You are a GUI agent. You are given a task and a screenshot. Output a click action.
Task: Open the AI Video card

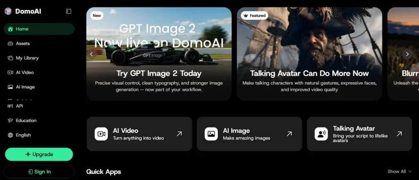[x=140, y=134]
